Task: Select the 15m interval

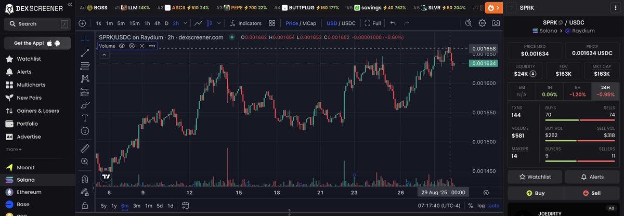Action: coord(134,23)
